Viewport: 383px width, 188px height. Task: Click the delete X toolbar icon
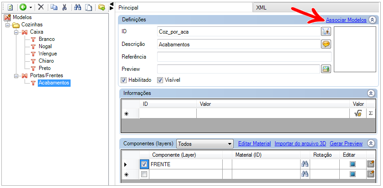(41, 7)
